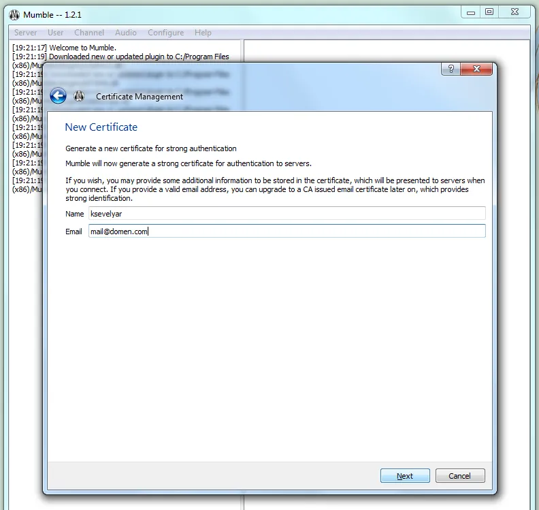
Task: Click the Name label
Action: point(75,214)
